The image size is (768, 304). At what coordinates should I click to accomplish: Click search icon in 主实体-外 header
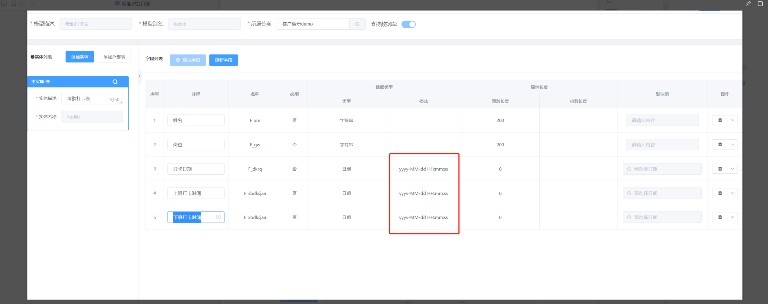pyautogui.click(x=115, y=82)
